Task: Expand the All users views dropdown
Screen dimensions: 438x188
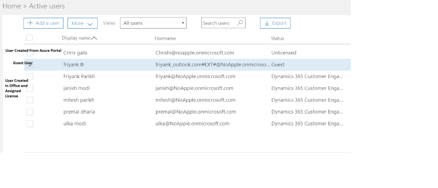Action: click(x=153, y=23)
